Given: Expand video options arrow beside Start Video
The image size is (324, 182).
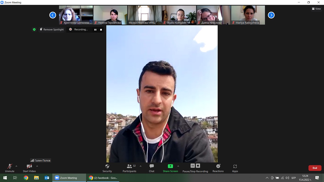Looking at the screenshot, I should pos(37,166).
